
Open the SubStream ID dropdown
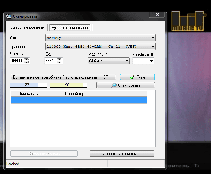point(143,61)
